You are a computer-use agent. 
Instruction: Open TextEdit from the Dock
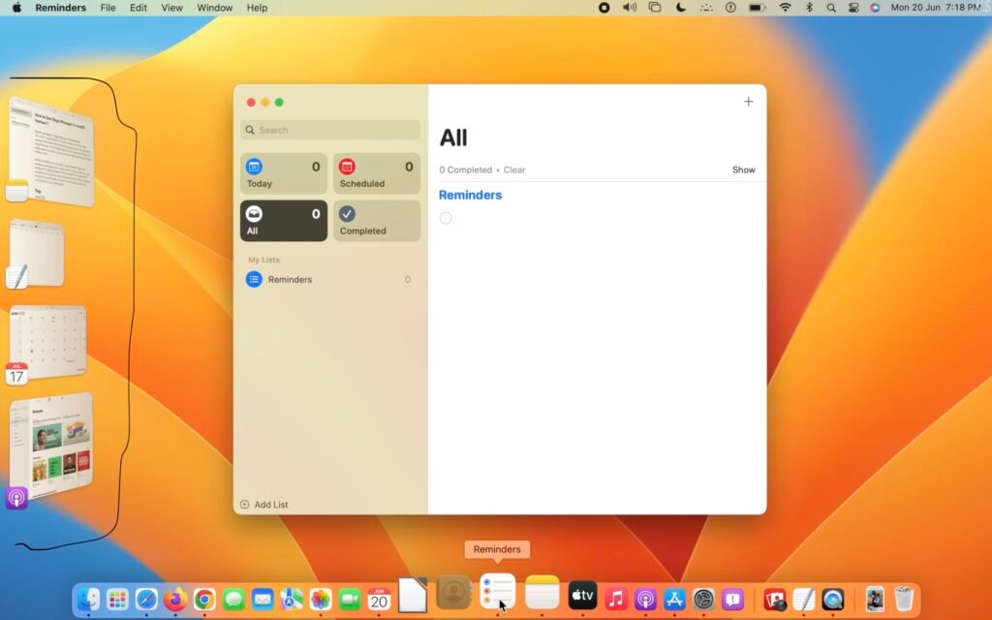[x=803, y=599]
